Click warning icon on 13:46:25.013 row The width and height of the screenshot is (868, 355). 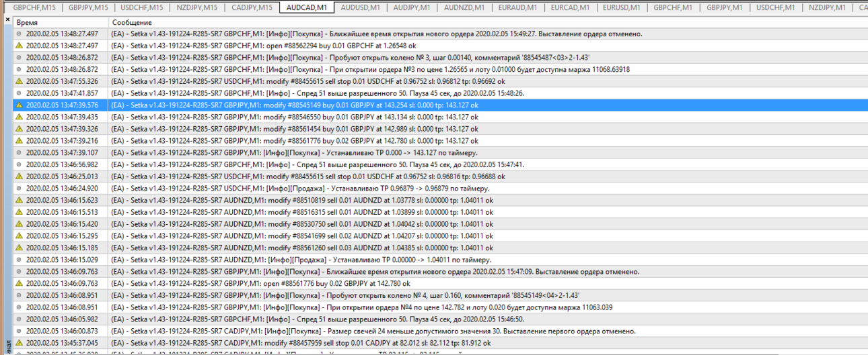point(19,176)
